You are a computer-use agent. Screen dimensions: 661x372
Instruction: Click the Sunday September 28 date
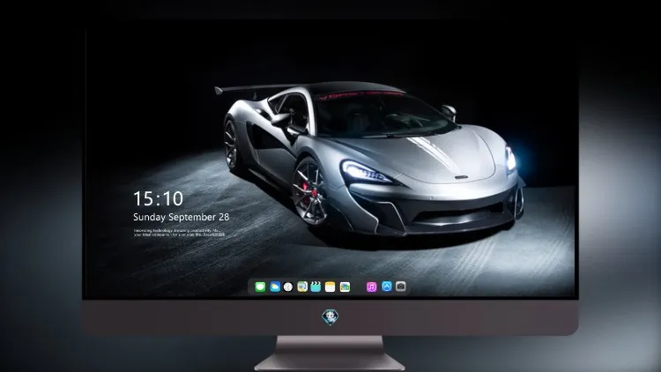[x=182, y=217]
